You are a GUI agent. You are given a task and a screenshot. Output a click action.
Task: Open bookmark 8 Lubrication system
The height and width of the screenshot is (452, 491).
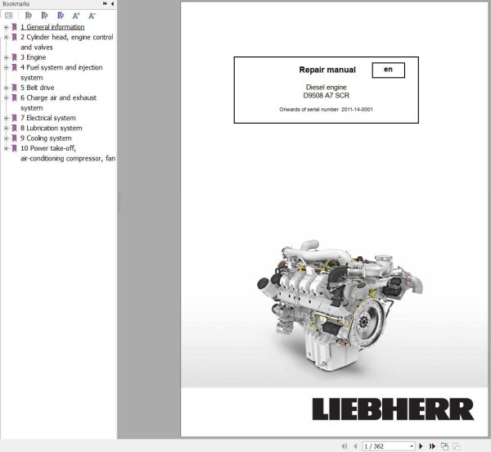(x=52, y=128)
